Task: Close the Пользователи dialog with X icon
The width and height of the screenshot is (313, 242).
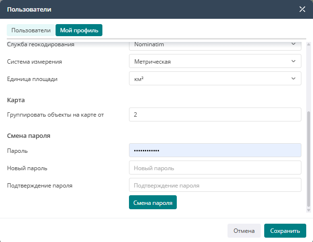Action: 302,9
